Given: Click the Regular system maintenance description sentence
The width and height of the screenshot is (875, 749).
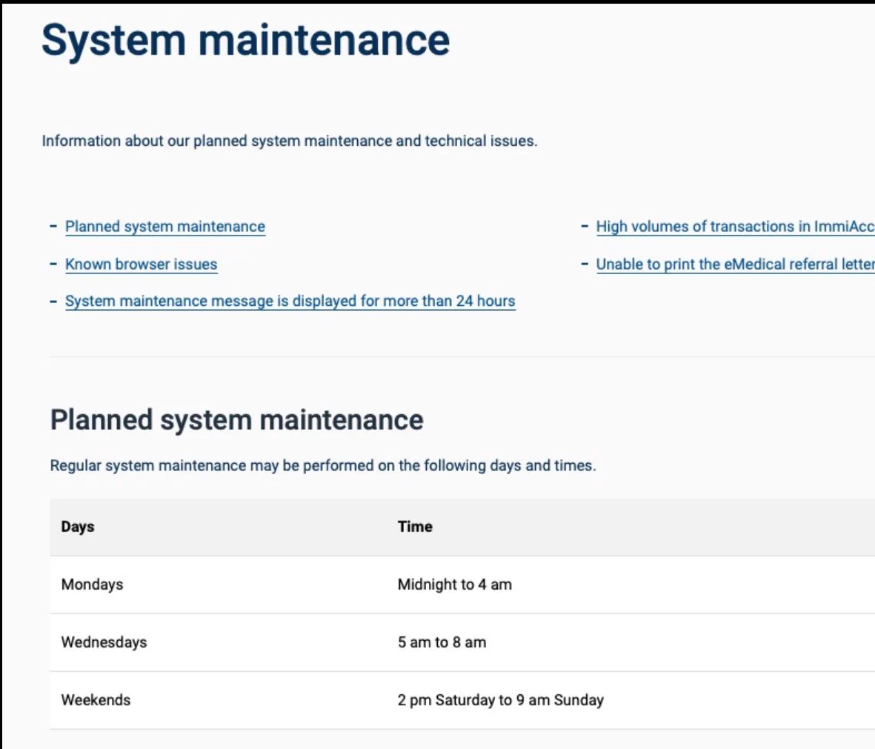Looking at the screenshot, I should [x=323, y=465].
